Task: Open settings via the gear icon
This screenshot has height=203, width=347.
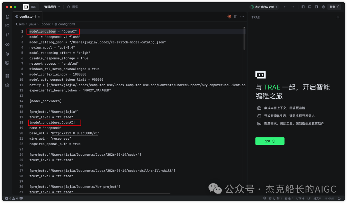Action: click(323, 7)
